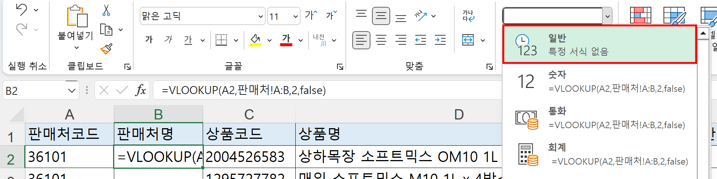Select align right icon
Screen dimensions: 717x179
click(x=401, y=40)
